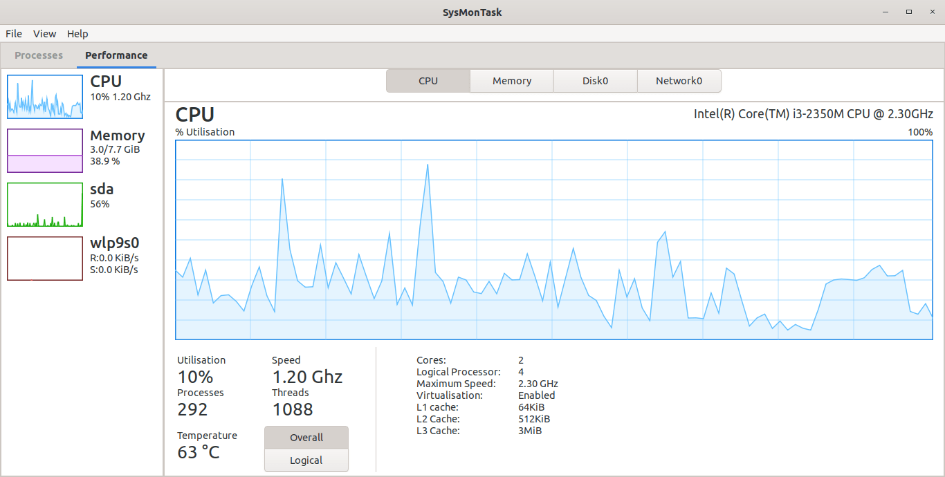Switch to the Processes tab
This screenshot has width=945, height=477.
coord(39,55)
